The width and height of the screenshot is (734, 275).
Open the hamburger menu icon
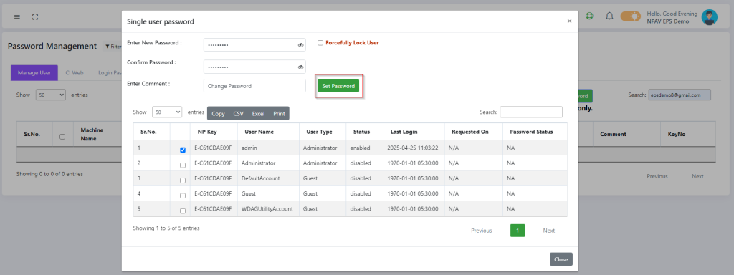click(17, 17)
